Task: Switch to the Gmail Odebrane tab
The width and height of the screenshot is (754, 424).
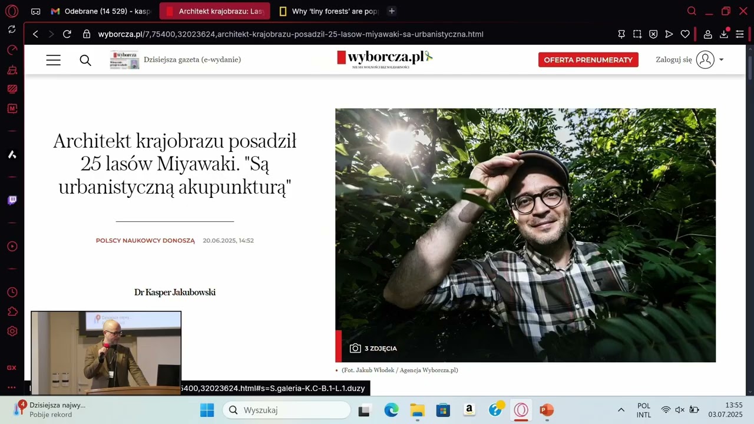Action: (x=101, y=11)
